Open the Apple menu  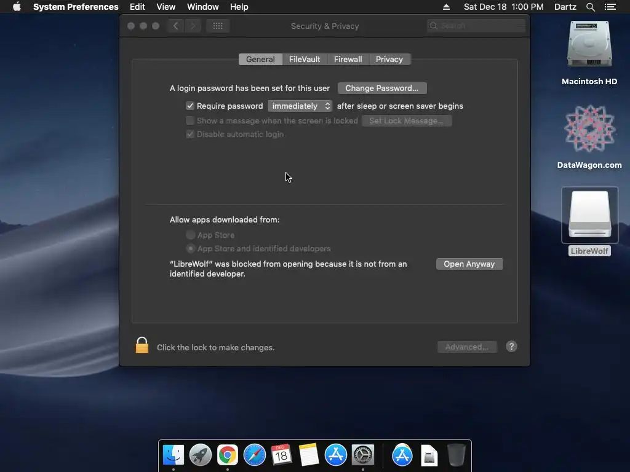(17, 7)
